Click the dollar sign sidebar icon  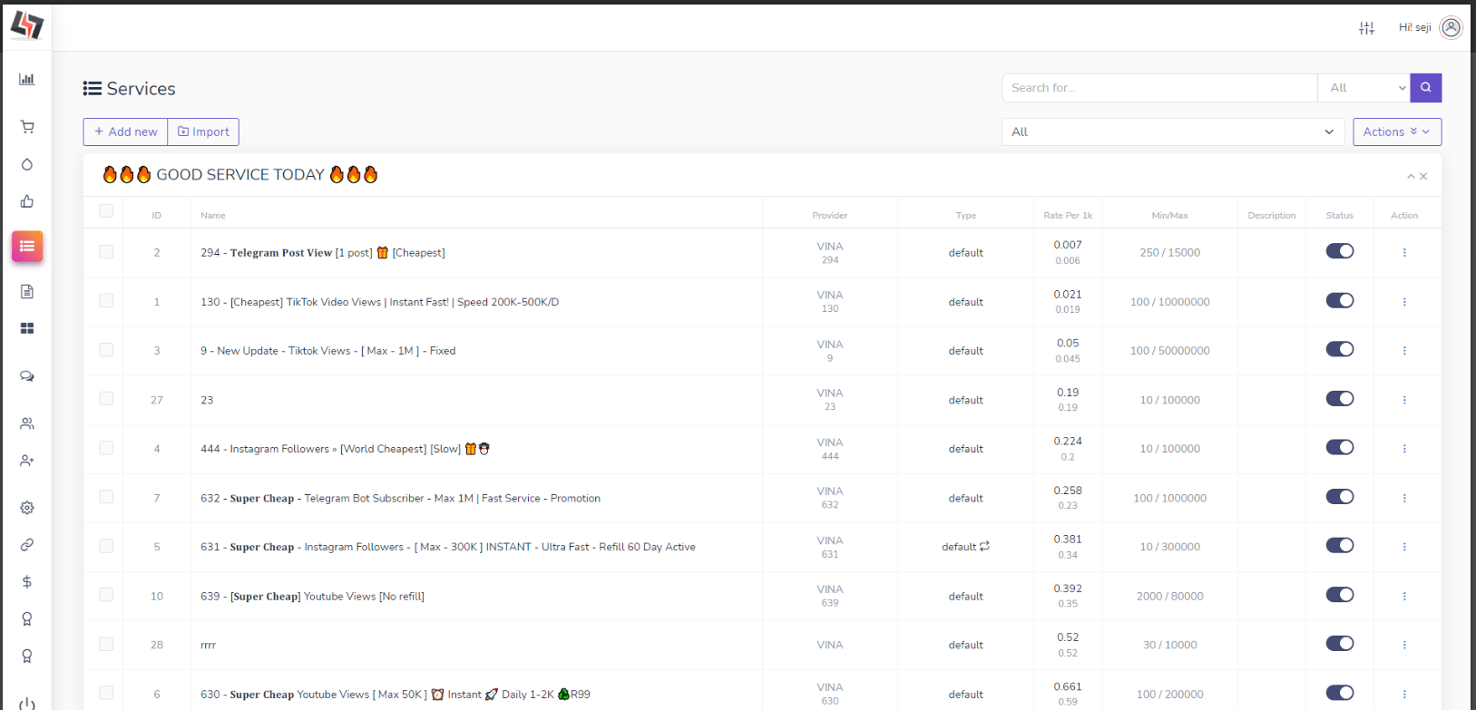point(27,582)
